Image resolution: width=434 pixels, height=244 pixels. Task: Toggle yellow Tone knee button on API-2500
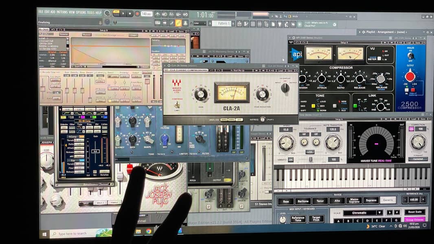coord(313,106)
